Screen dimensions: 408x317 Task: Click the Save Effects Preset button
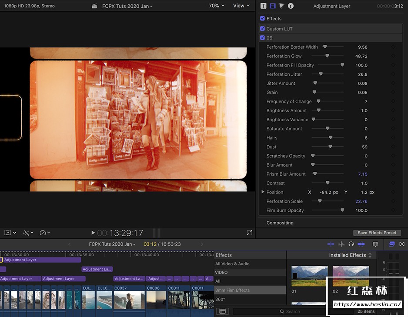point(377,233)
